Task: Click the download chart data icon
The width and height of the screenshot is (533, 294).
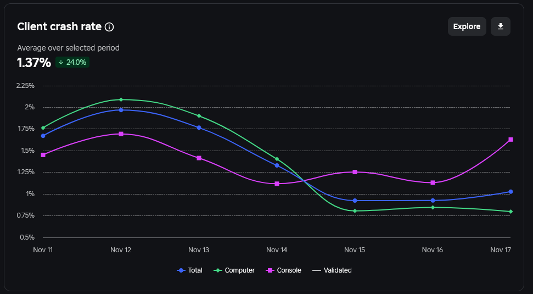Action: pyautogui.click(x=501, y=26)
